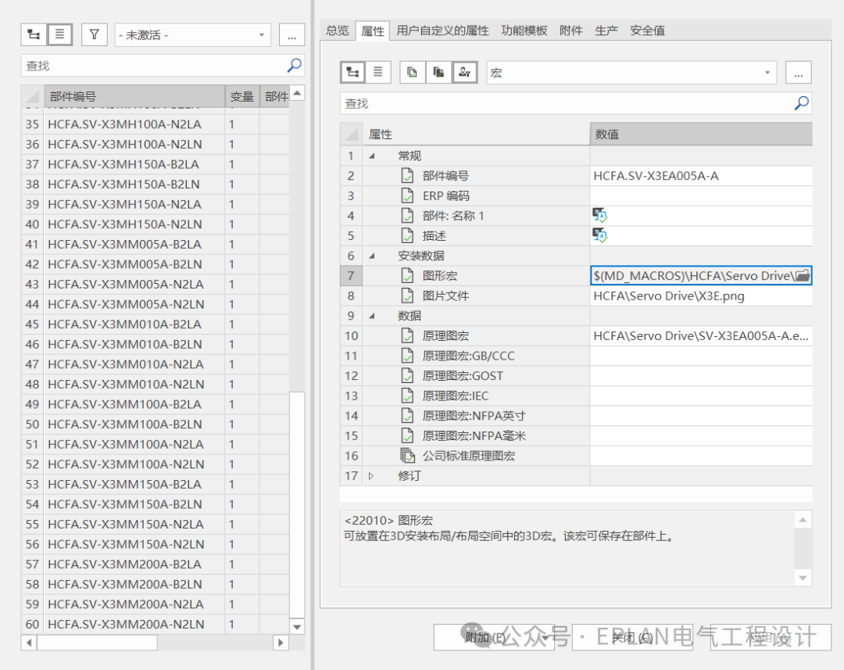Open the 宏 category dropdown

[631, 73]
